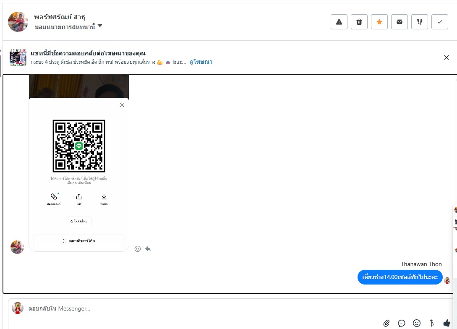The image size is (457, 329).
Task: React to QR image with emoji icon
Action: 138,248
